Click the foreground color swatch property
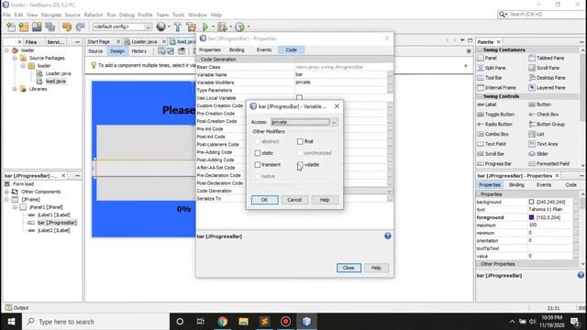Image resolution: width=587 pixels, height=330 pixels. tap(531, 217)
